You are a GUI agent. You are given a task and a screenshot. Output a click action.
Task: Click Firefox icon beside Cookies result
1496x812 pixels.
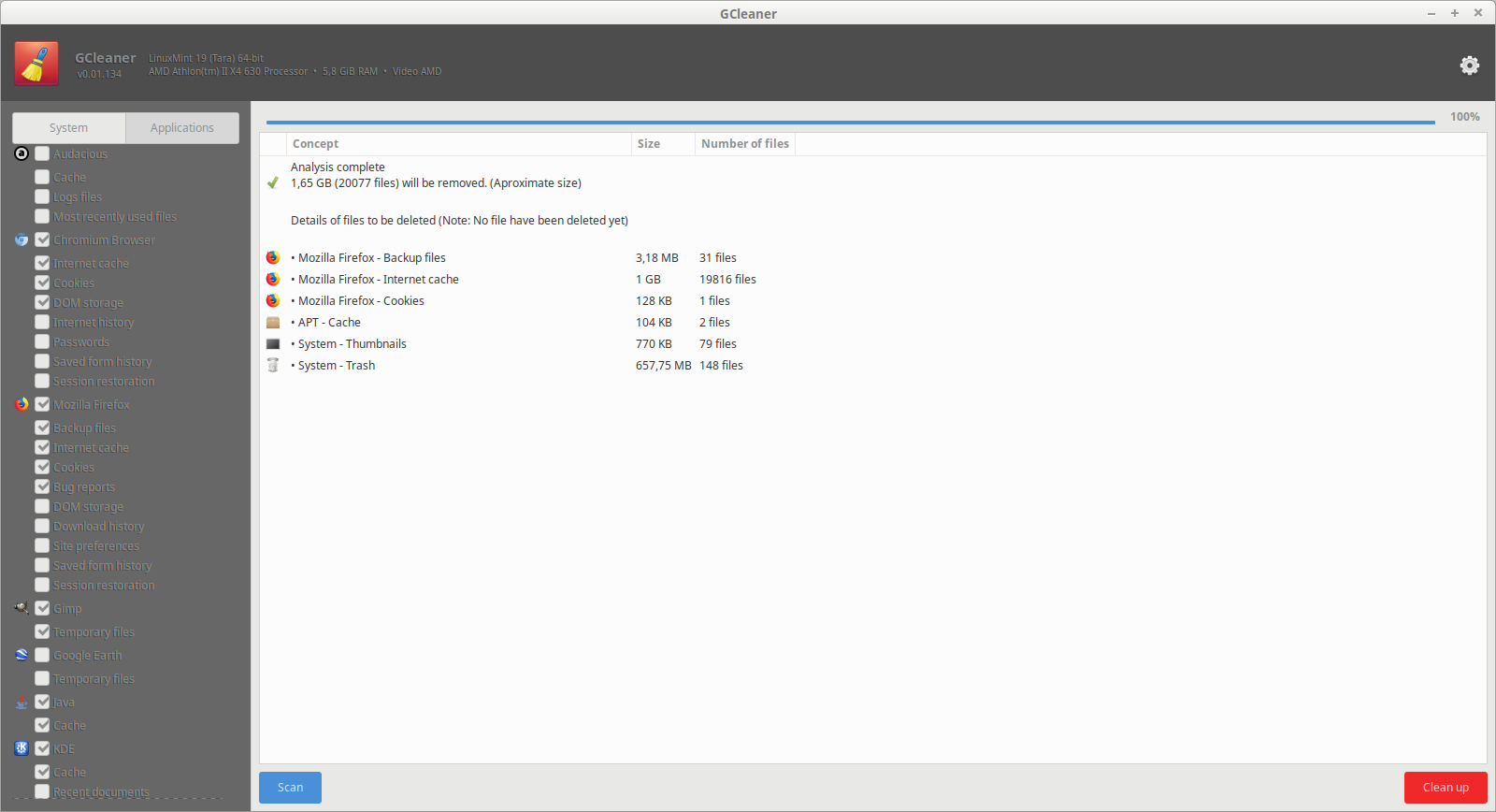[x=273, y=300]
